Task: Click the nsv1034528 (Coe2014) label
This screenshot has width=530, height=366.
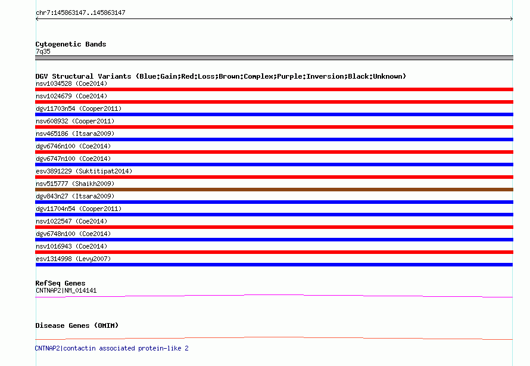Action: [71, 83]
